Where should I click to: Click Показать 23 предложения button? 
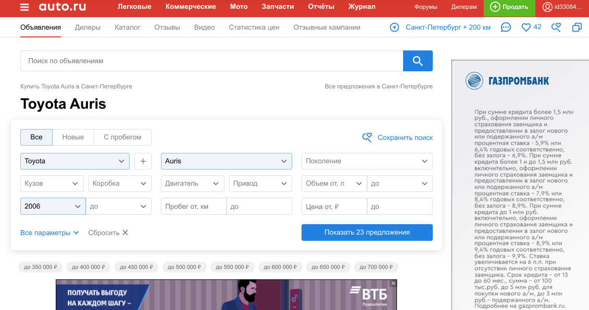point(367,232)
